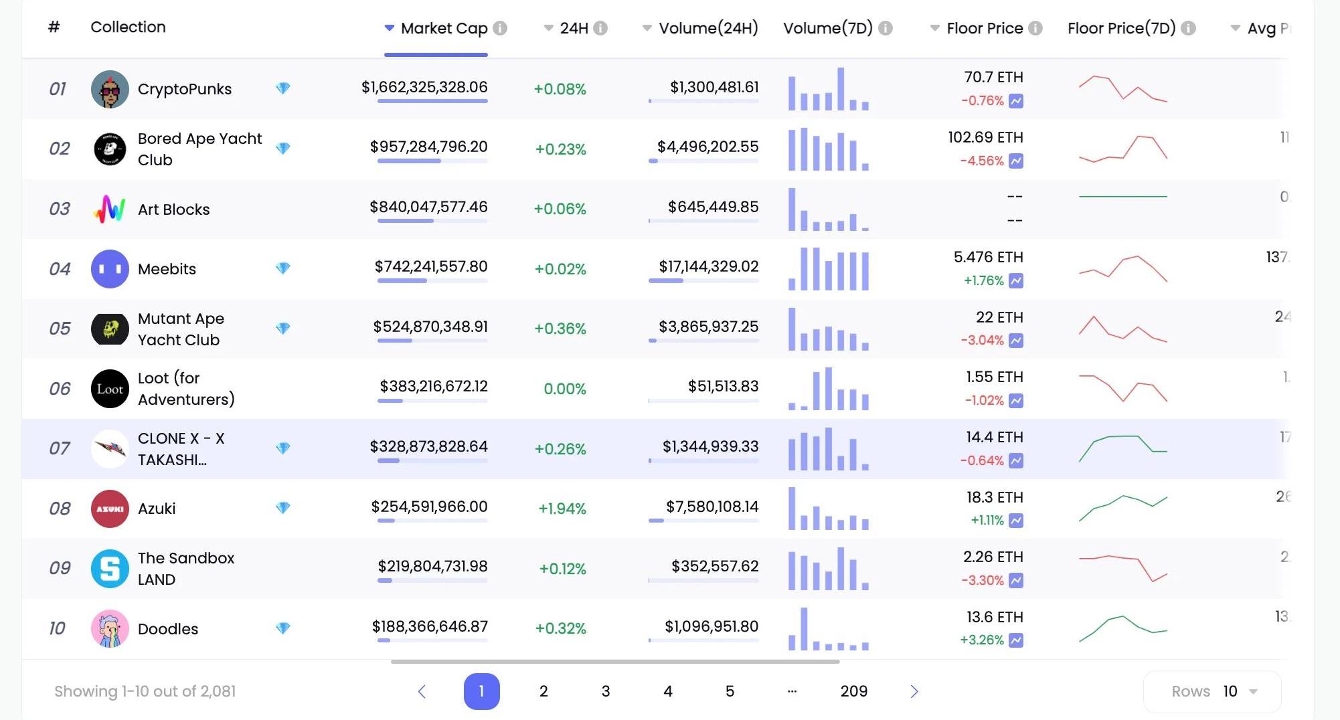Click the Market Cap info icon
Image resolution: width=1340 pixels, height=720 pixels.
coord(500,28)
